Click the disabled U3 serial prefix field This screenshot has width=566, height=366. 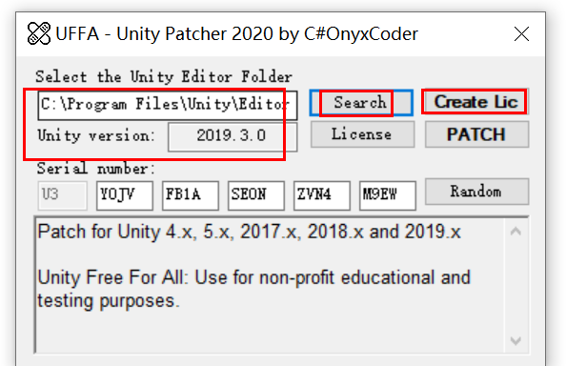(63, 195)
